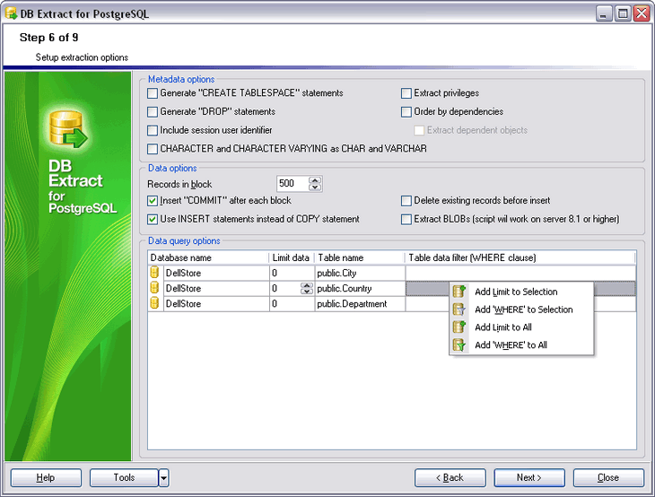The width and height of the screenshot is (655, 497).
Task: Uncheck Insert "COMMIT" after each block
Action: [153, 201]
